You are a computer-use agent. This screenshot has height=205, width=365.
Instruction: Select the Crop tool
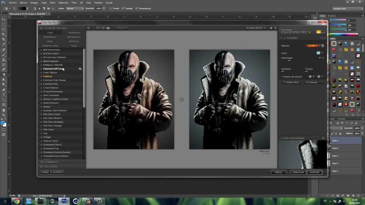(x=3, y=40)
